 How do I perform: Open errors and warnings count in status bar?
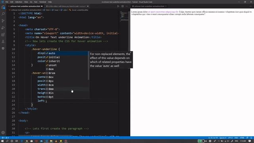(5, 138)
